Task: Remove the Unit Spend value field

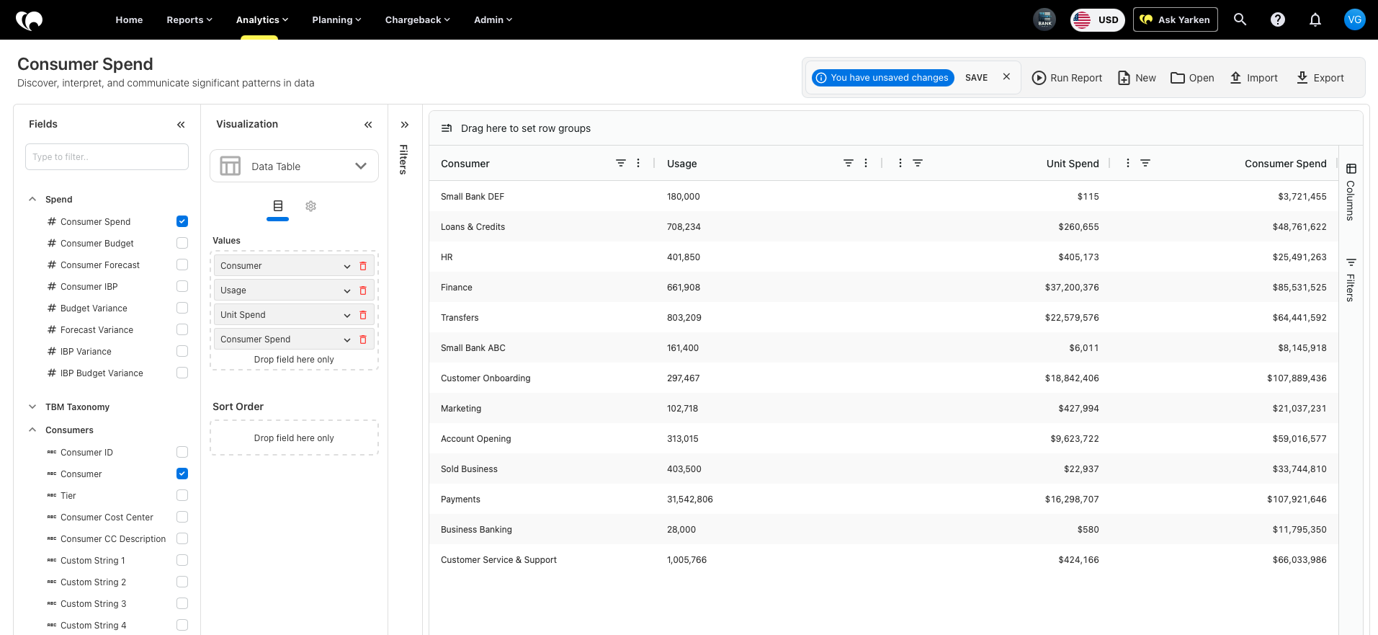Action: coord(363,315)
